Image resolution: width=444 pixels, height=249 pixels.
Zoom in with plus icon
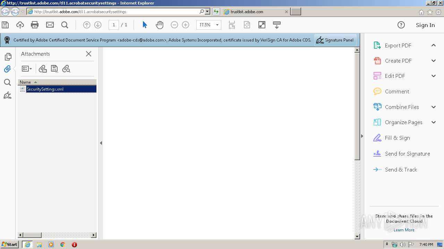(x=186, y=25)
